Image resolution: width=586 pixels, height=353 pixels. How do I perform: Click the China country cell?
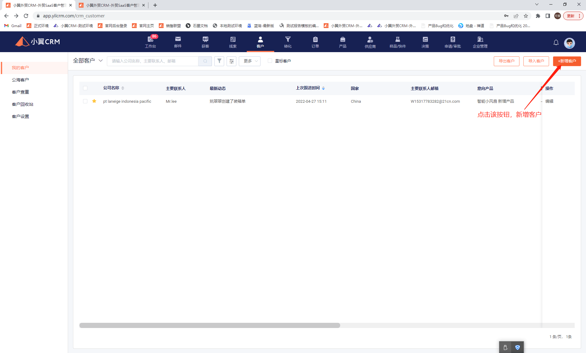356,101
